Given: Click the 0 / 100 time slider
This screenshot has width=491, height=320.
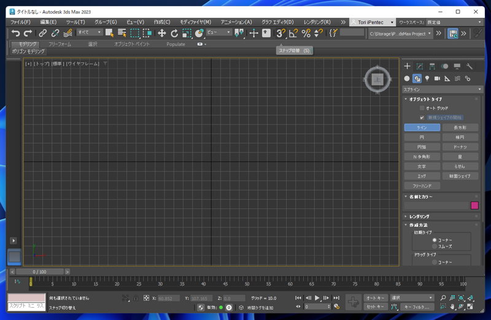Looking at the screenshot, I should click(39, 272).
